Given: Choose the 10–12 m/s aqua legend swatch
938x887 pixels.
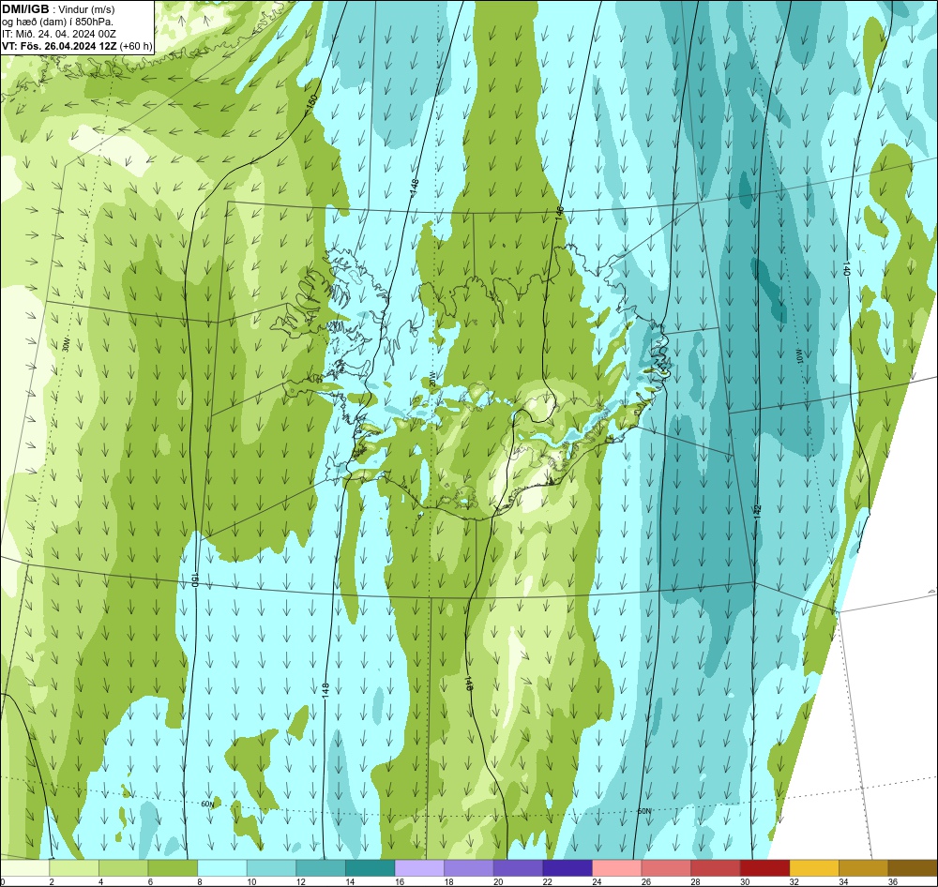Looking at the screenshot, I should (x=272, y=868).
